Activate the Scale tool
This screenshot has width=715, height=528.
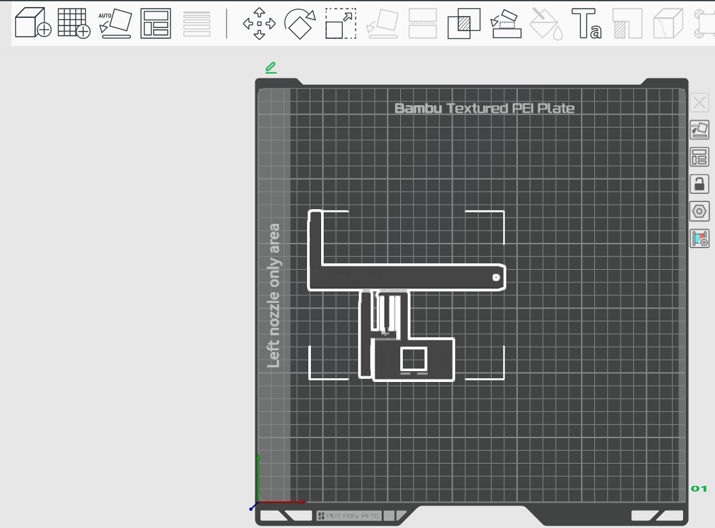[341, 23]
